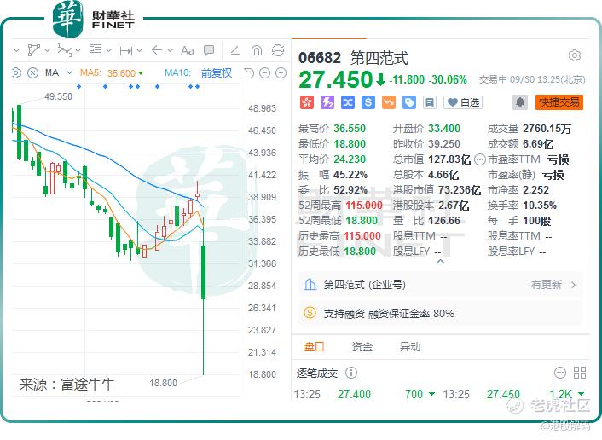Viewport: 602px width, 440px height.
Task: Open MA indicator settings gear
Action: click(16, 72)
